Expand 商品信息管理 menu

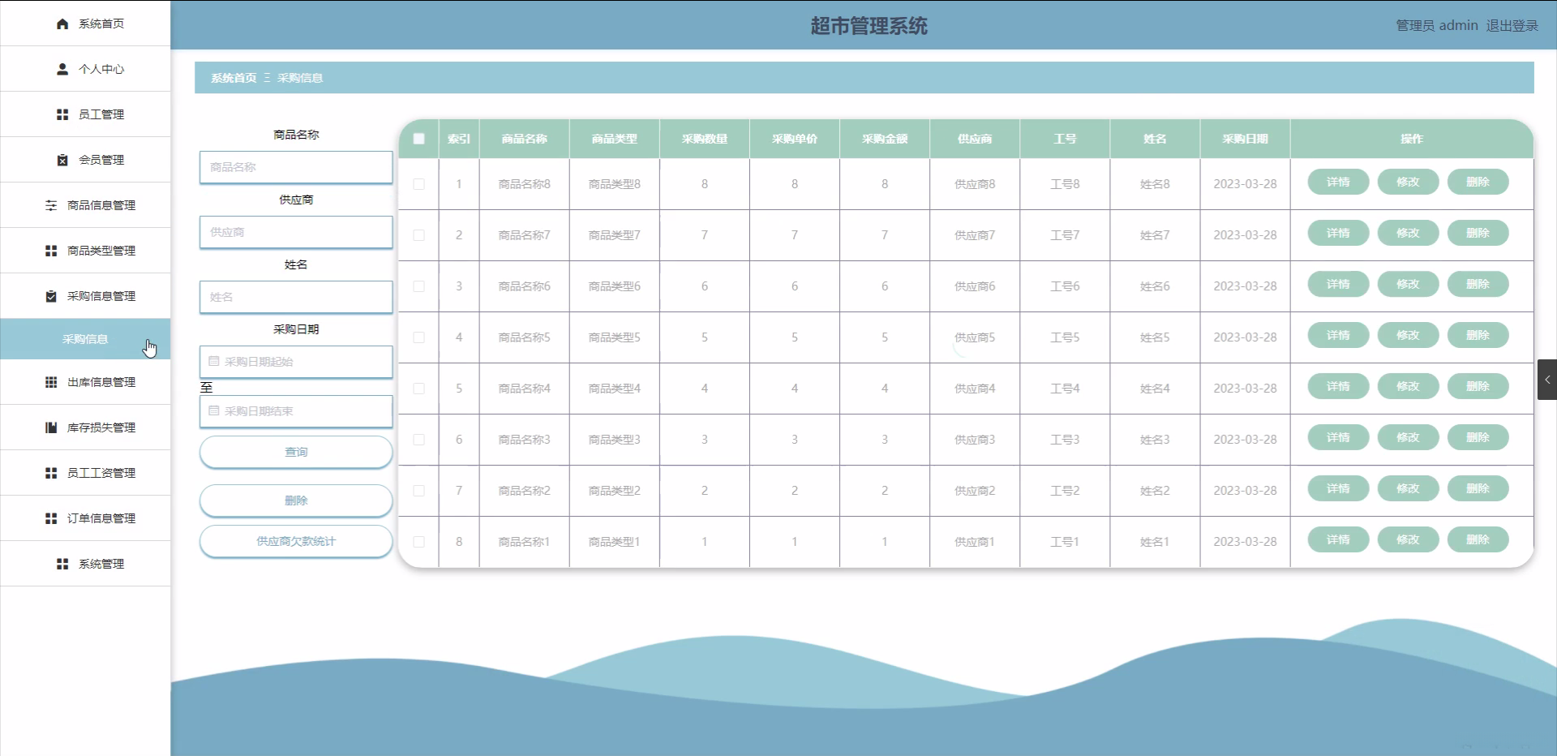click(85, 205)
